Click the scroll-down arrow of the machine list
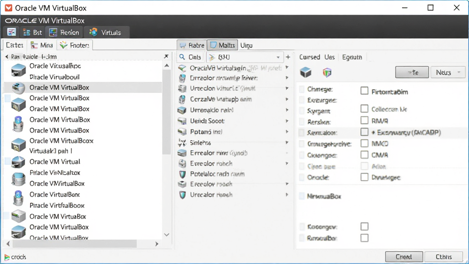This screenshot has width=469, height=264. point(167,235)
